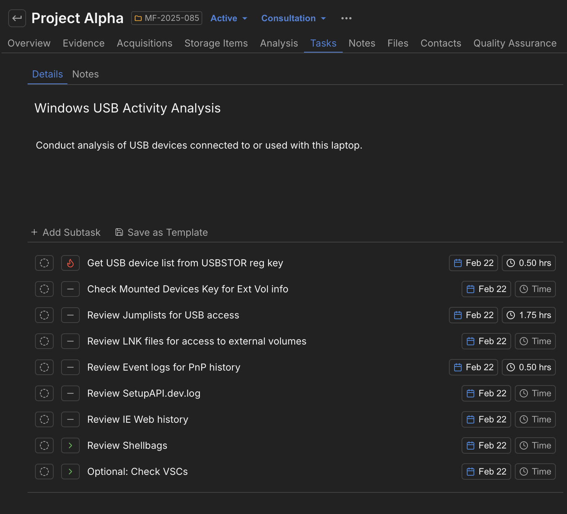Open the Quality Assurance tab
Image resolution: width=567 pixels, height=514 pixels.
click(x=515, y=43)
